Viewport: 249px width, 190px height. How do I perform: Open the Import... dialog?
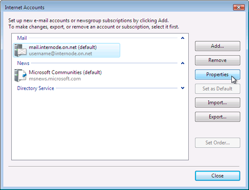click(x=218, y=103)
